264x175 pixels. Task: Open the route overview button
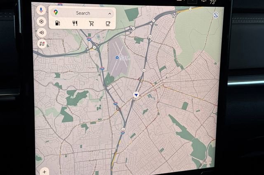[41, 43]
